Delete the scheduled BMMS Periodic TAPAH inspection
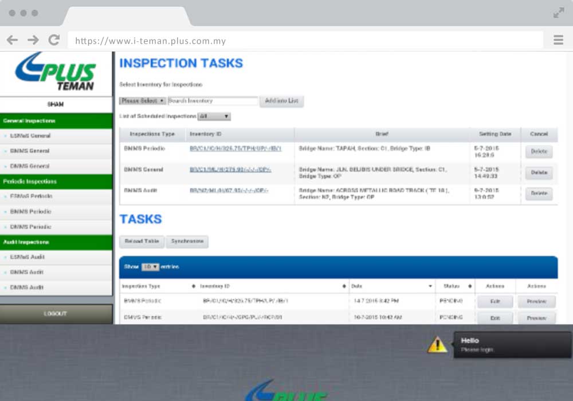This screenshot has width=573, height=401. click(x=539, y=152)
